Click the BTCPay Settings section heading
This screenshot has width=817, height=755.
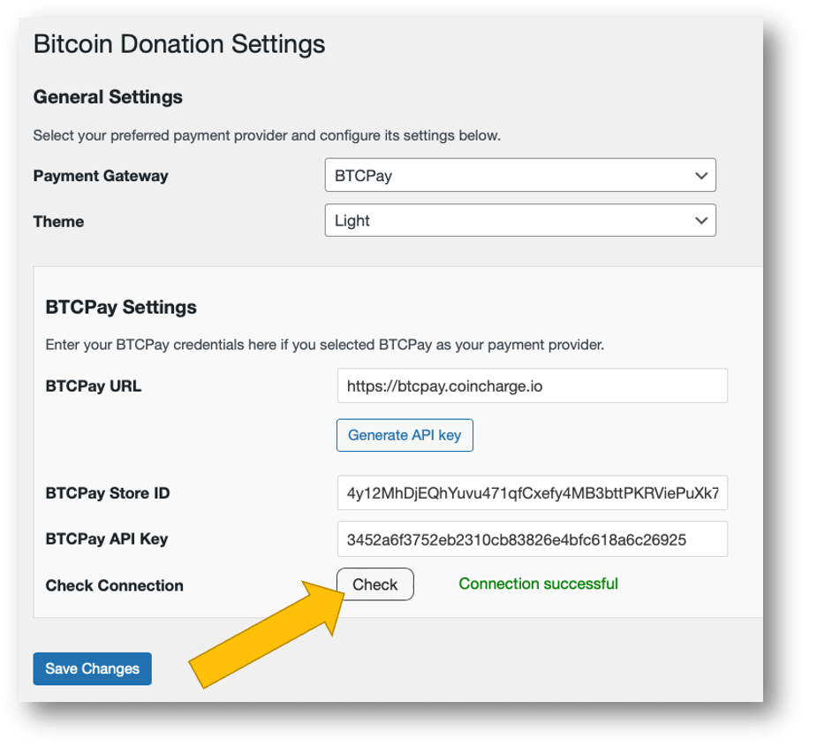pos(120,308)
